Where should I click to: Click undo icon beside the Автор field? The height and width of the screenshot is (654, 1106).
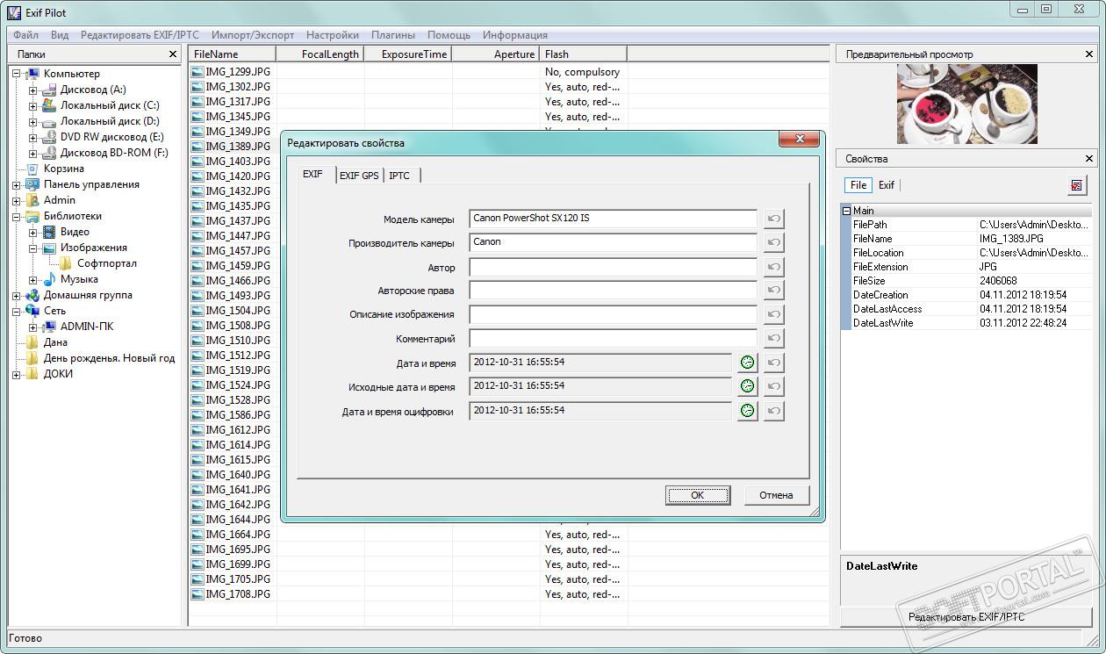773,267
